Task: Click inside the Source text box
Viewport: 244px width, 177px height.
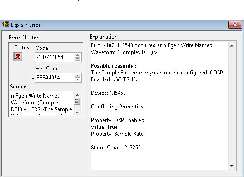Action: pyautogui.click(x=42, y=103)
